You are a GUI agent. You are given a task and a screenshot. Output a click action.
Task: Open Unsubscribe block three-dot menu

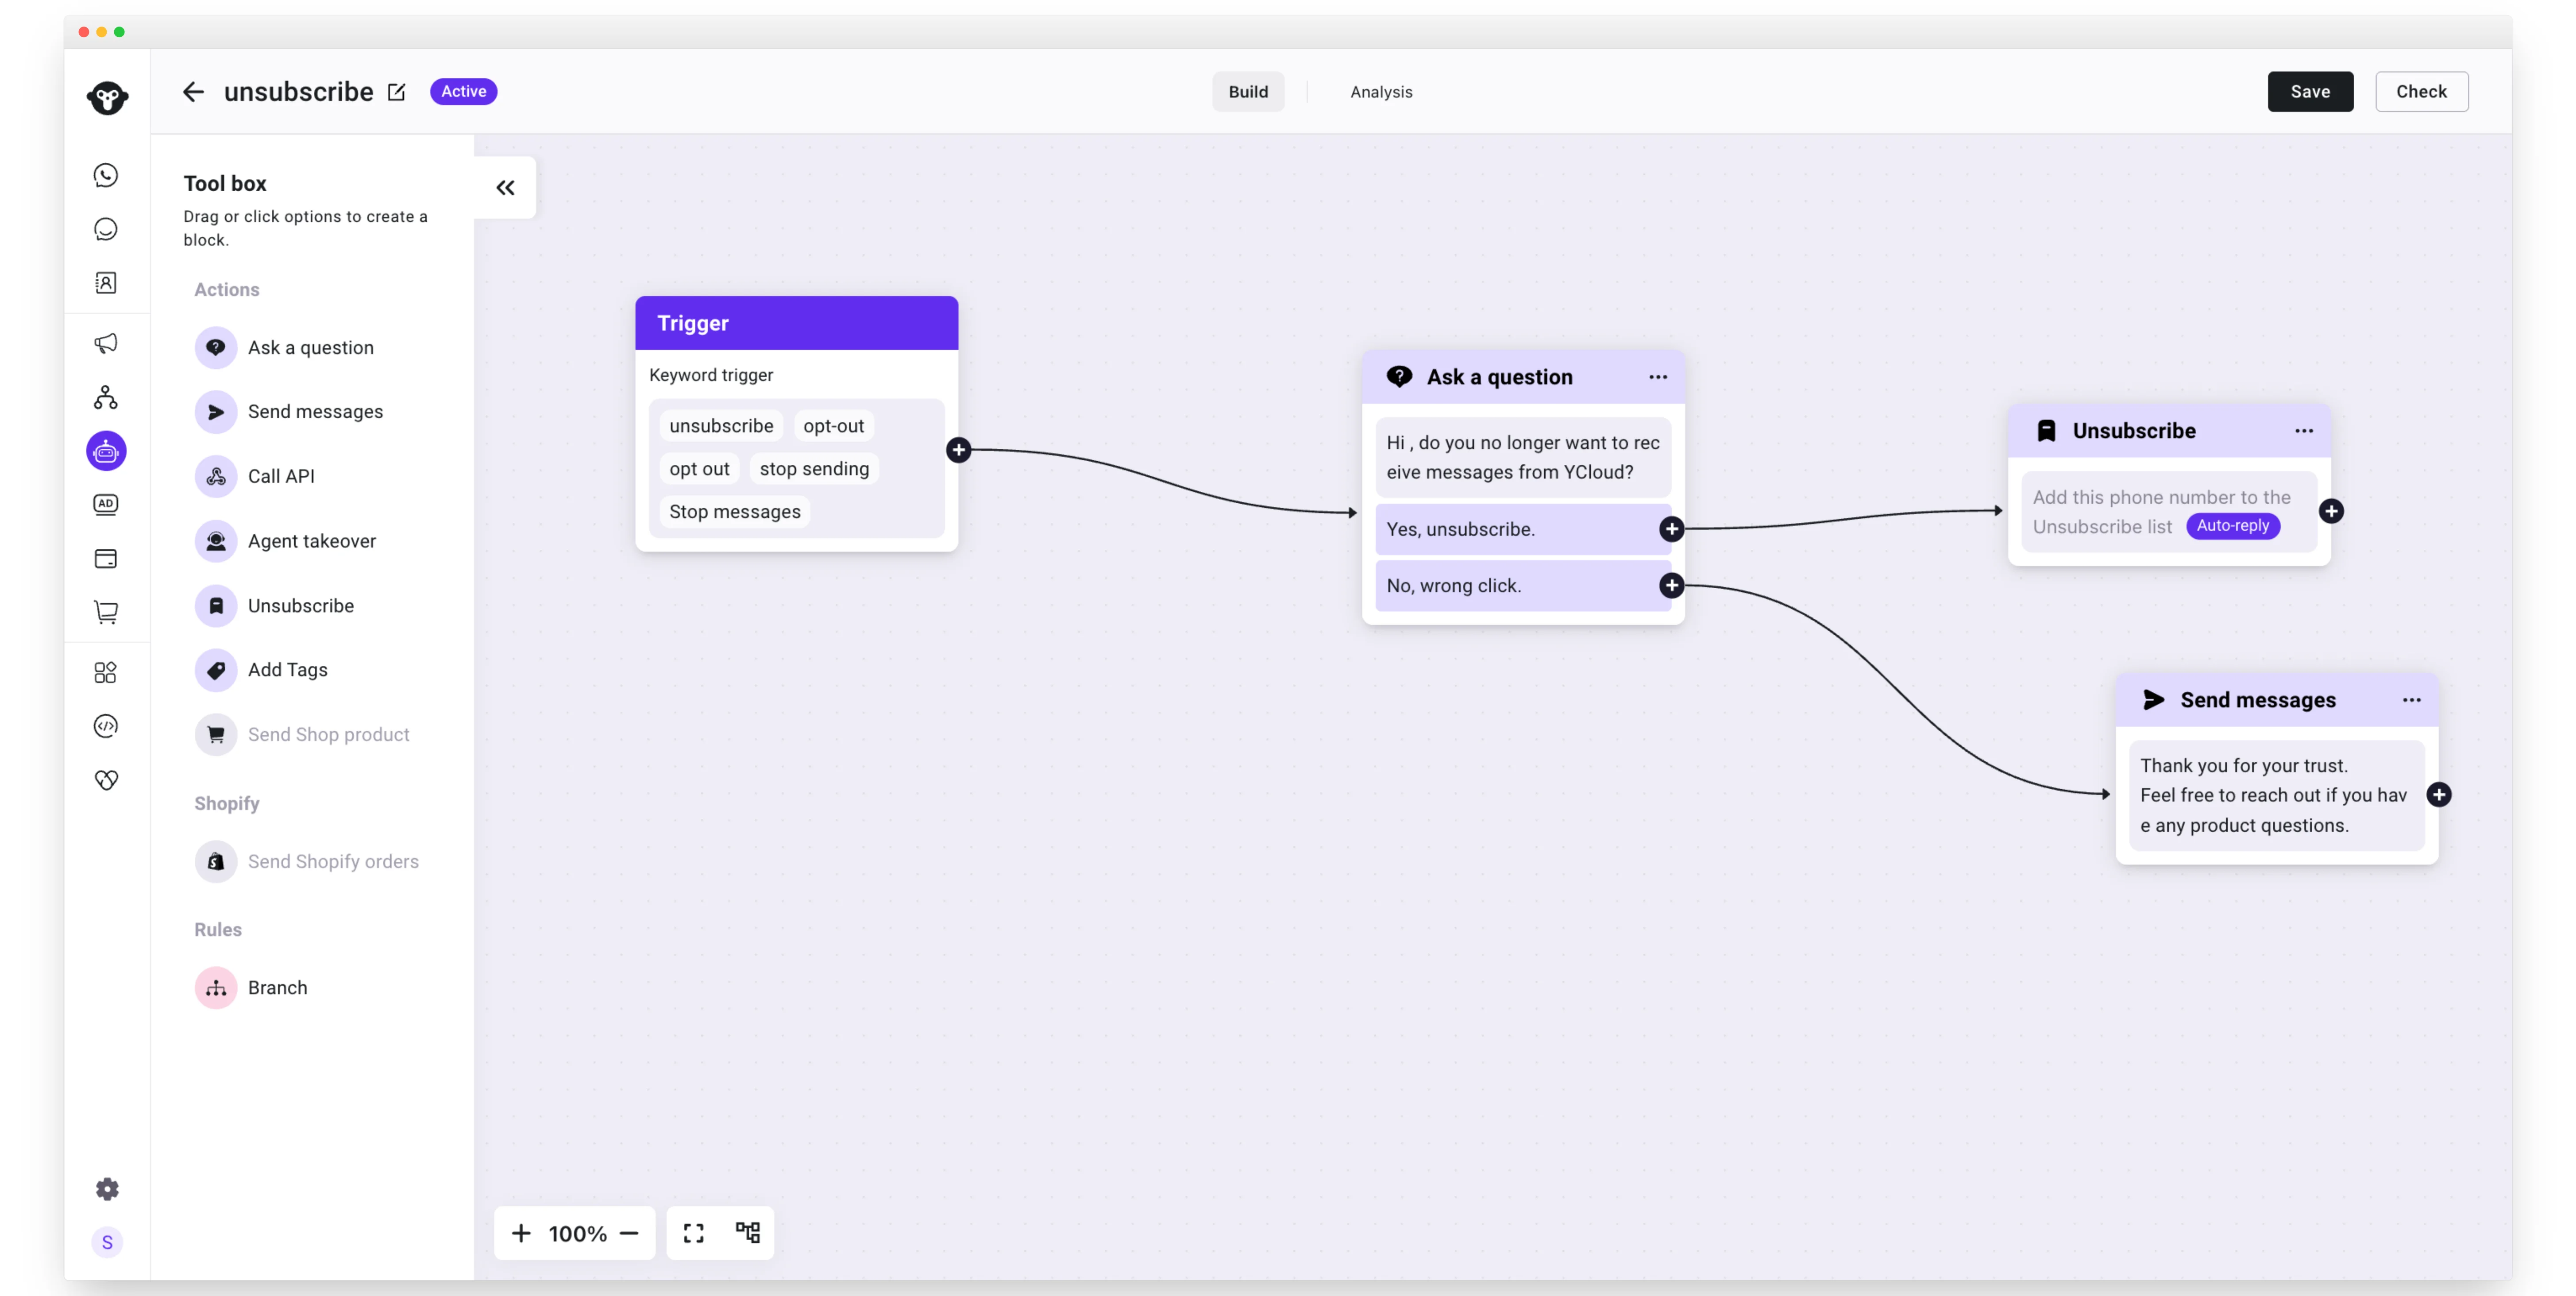pos(2304,431)
